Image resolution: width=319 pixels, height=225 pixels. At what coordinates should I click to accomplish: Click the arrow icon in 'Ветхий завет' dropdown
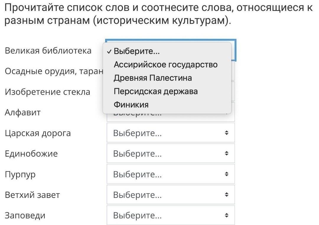pyautogui.click(x=227, y=195)
